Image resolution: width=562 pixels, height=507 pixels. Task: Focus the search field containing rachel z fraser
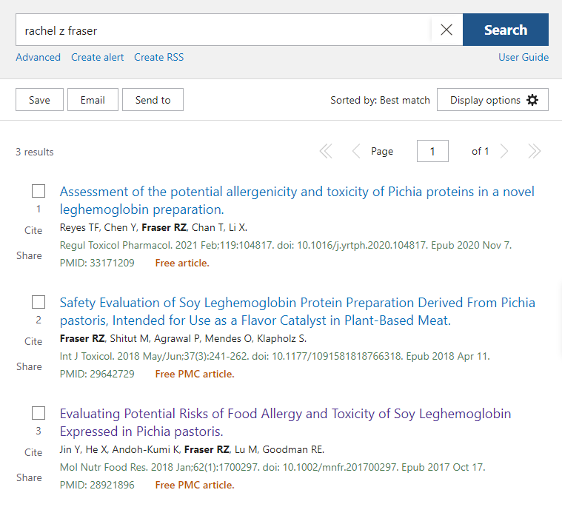pos(224,30)
